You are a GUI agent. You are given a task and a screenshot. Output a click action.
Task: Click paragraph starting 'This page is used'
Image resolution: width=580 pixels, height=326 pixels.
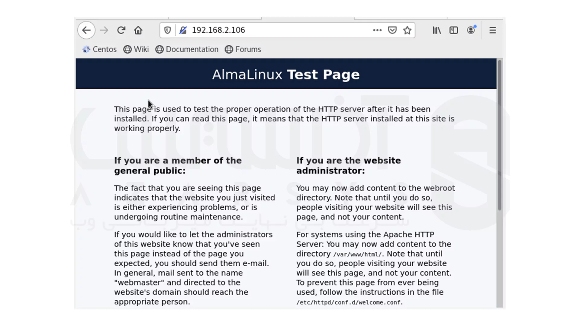coord(284,119)
